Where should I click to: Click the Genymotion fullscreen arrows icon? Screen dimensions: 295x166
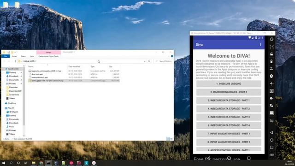click(x=271, y=47)
